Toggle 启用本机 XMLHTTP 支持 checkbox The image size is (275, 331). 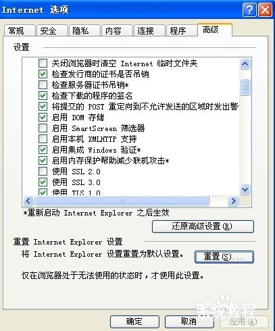[x=43, y=139]
